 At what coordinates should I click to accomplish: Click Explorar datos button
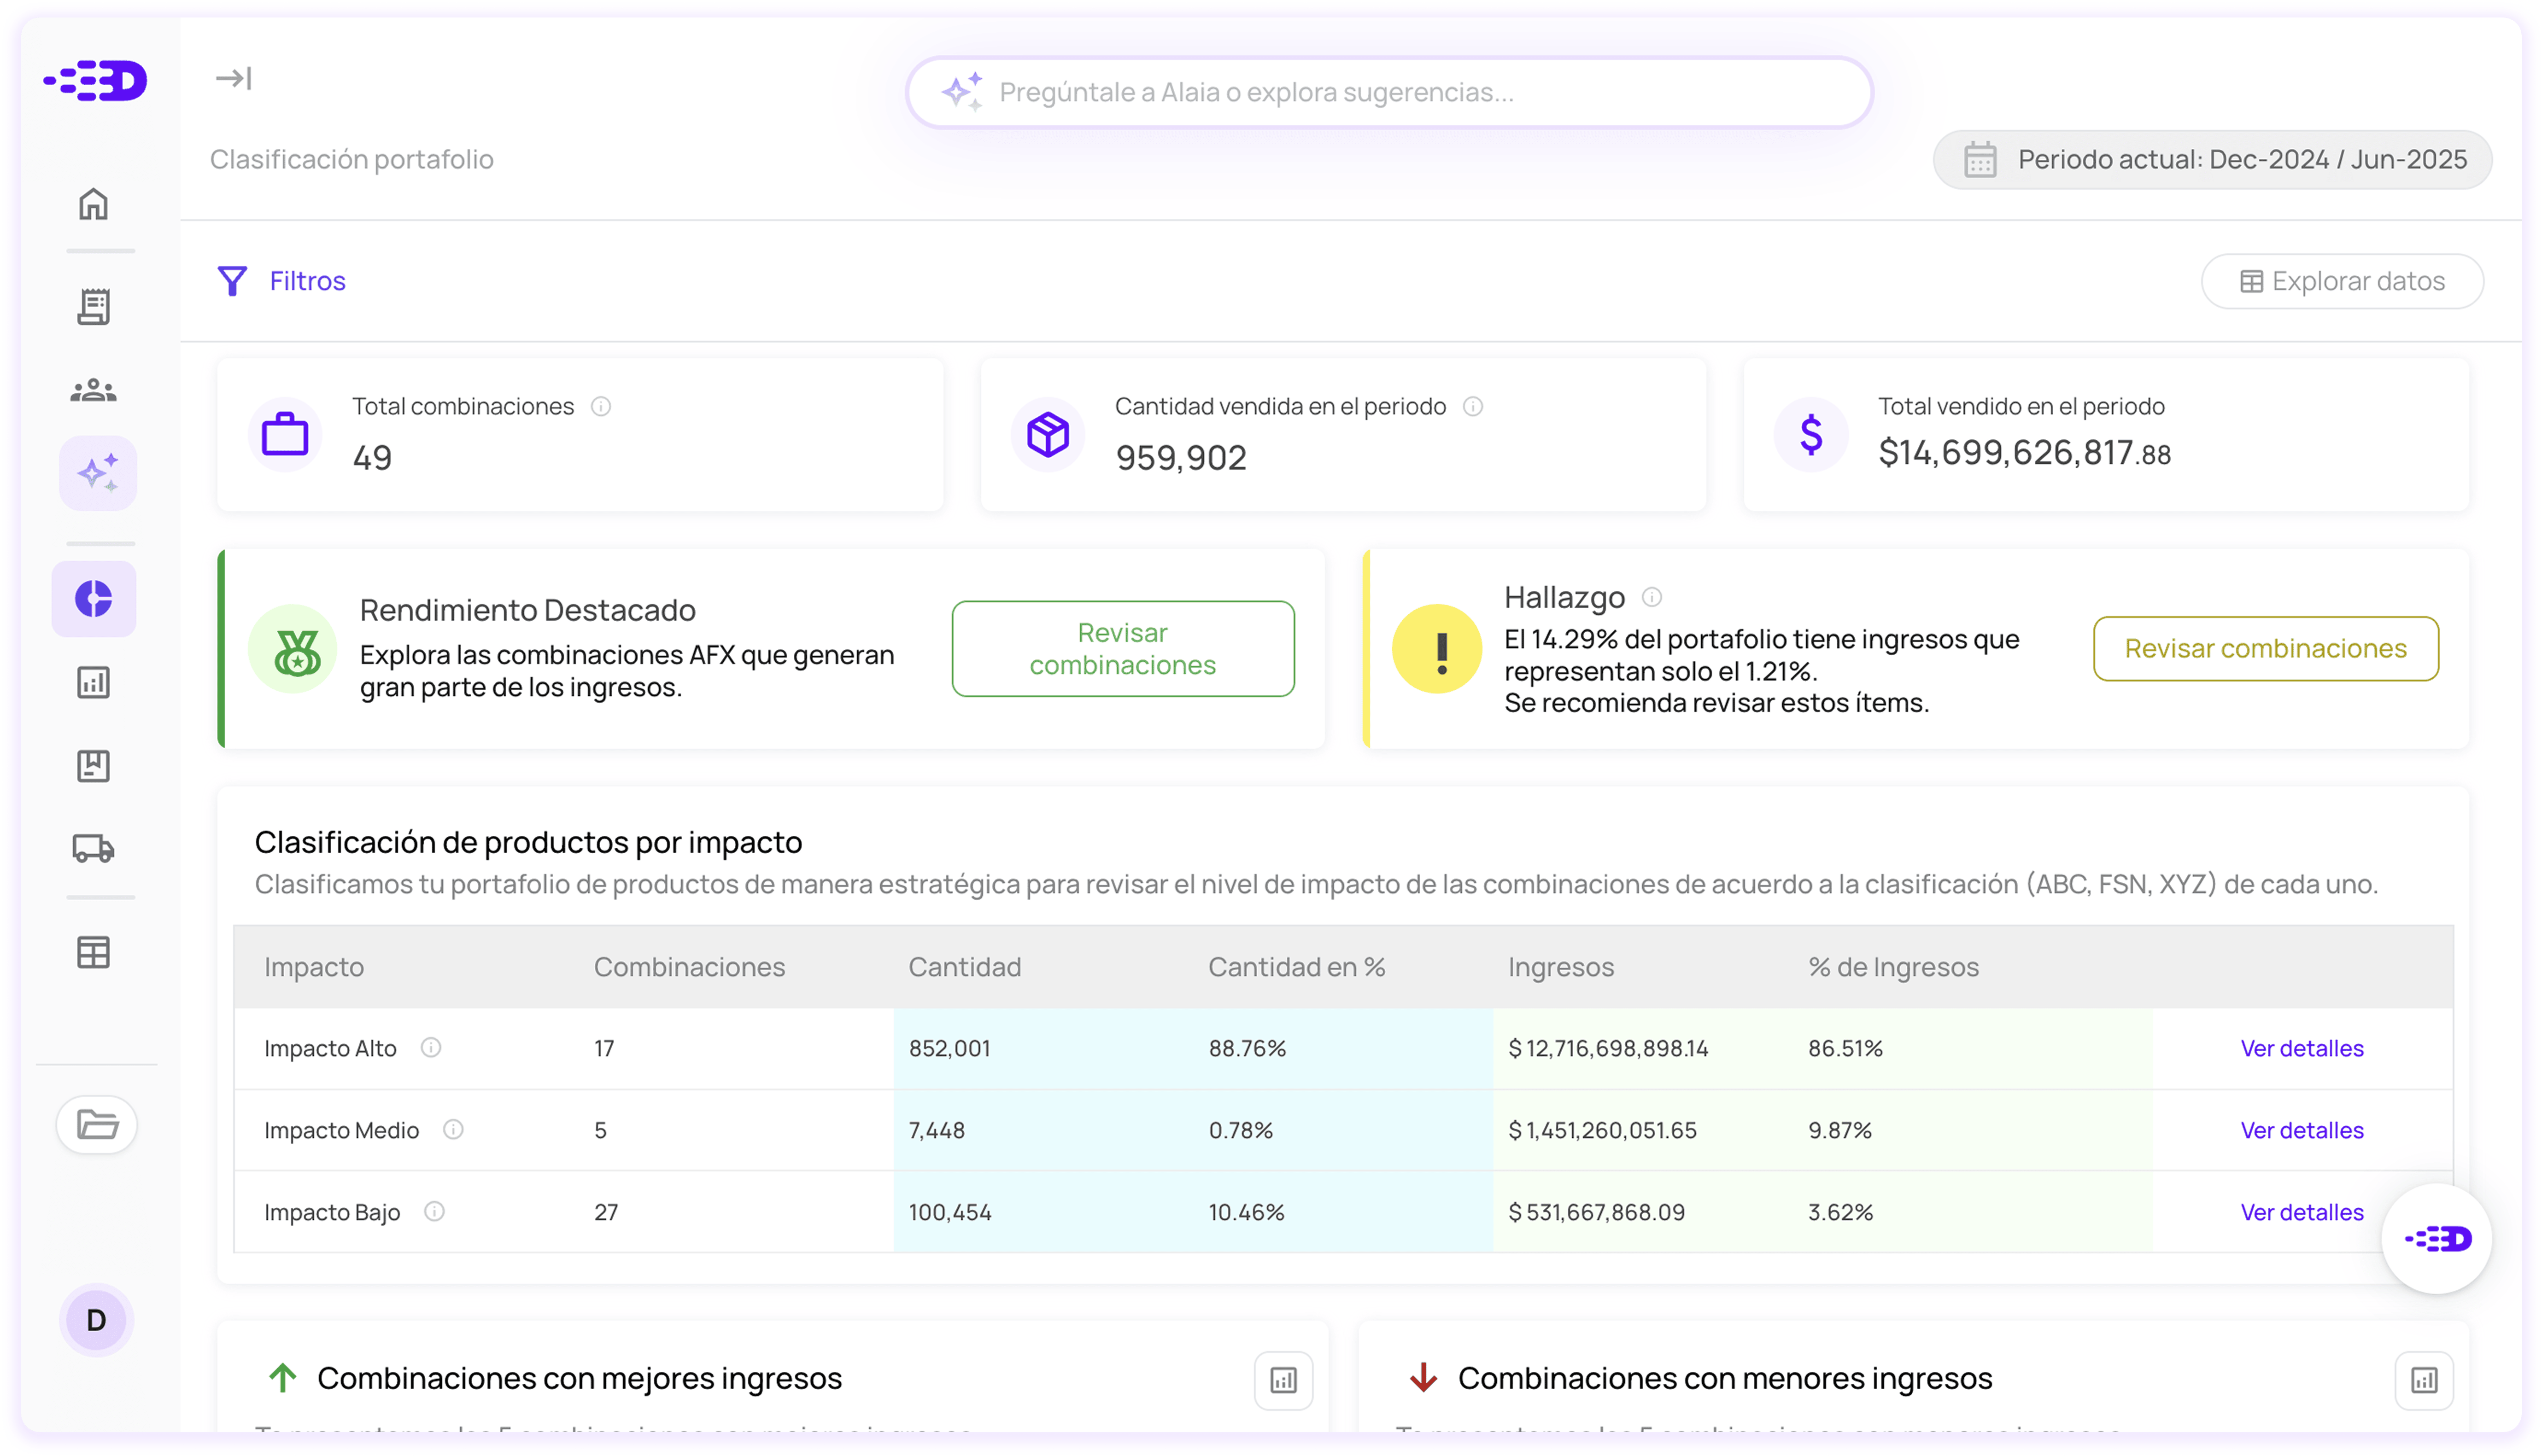pyautogui.click(x=2342, y=281)
